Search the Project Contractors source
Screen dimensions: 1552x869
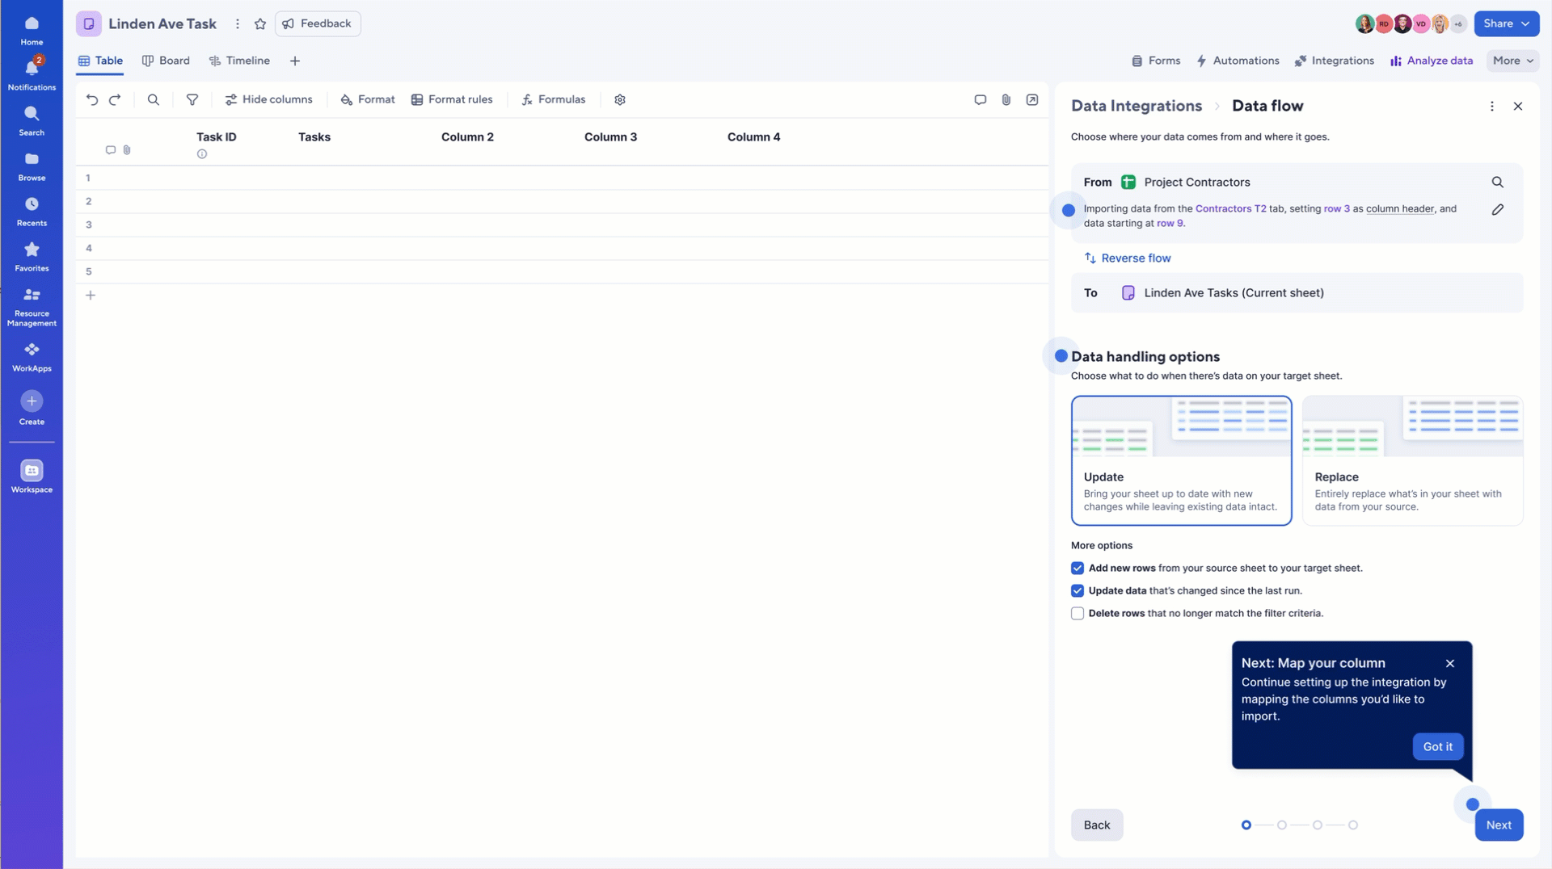coord(1497,183)
